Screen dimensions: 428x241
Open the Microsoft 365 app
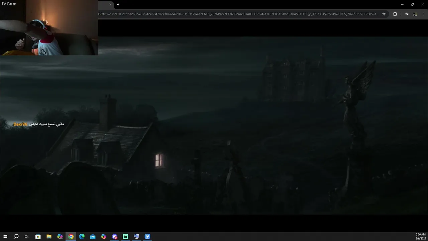[x=60, y=237]
